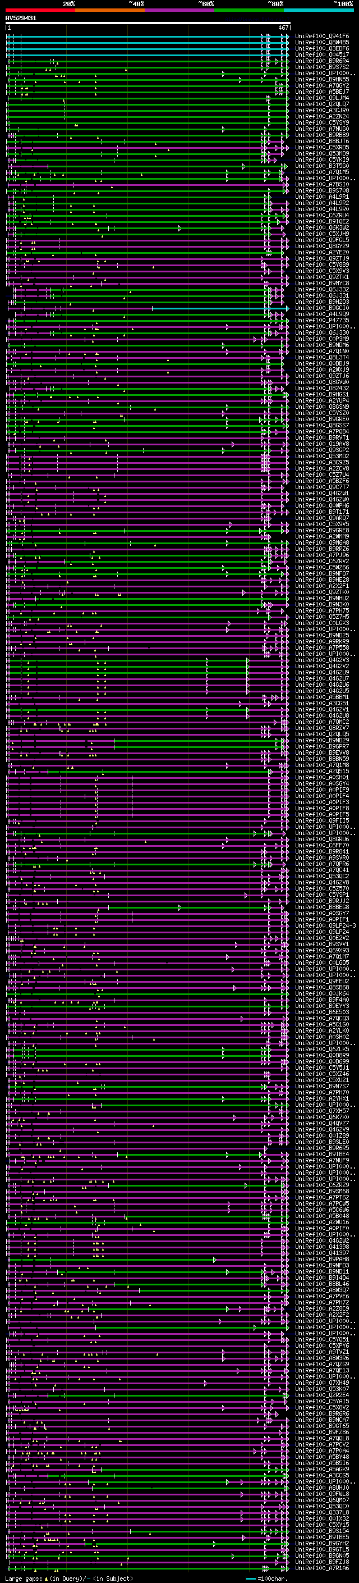Select UniRef100_Q8GSS7 label
Image resolution: width=359 pixels, height=1583 pixels.
coord(322,425)
